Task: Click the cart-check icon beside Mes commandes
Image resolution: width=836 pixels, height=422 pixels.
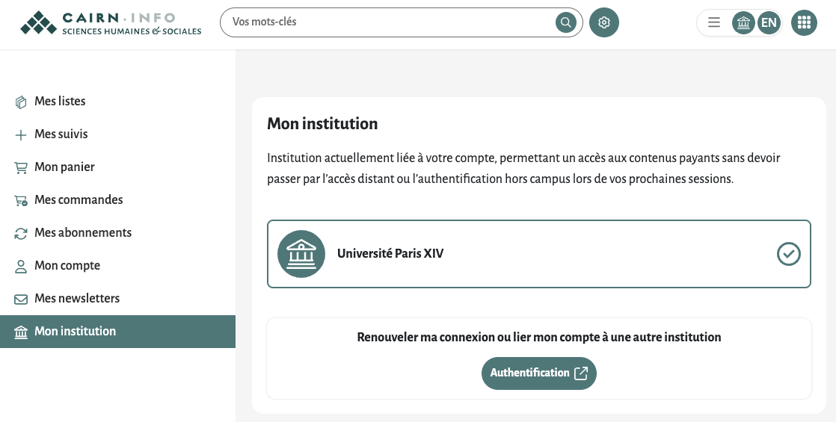Action: 21,201
